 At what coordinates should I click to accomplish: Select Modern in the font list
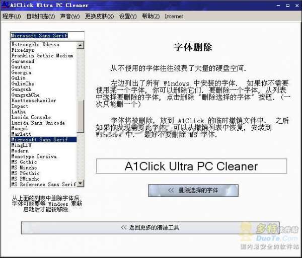(x=43, y=151)
